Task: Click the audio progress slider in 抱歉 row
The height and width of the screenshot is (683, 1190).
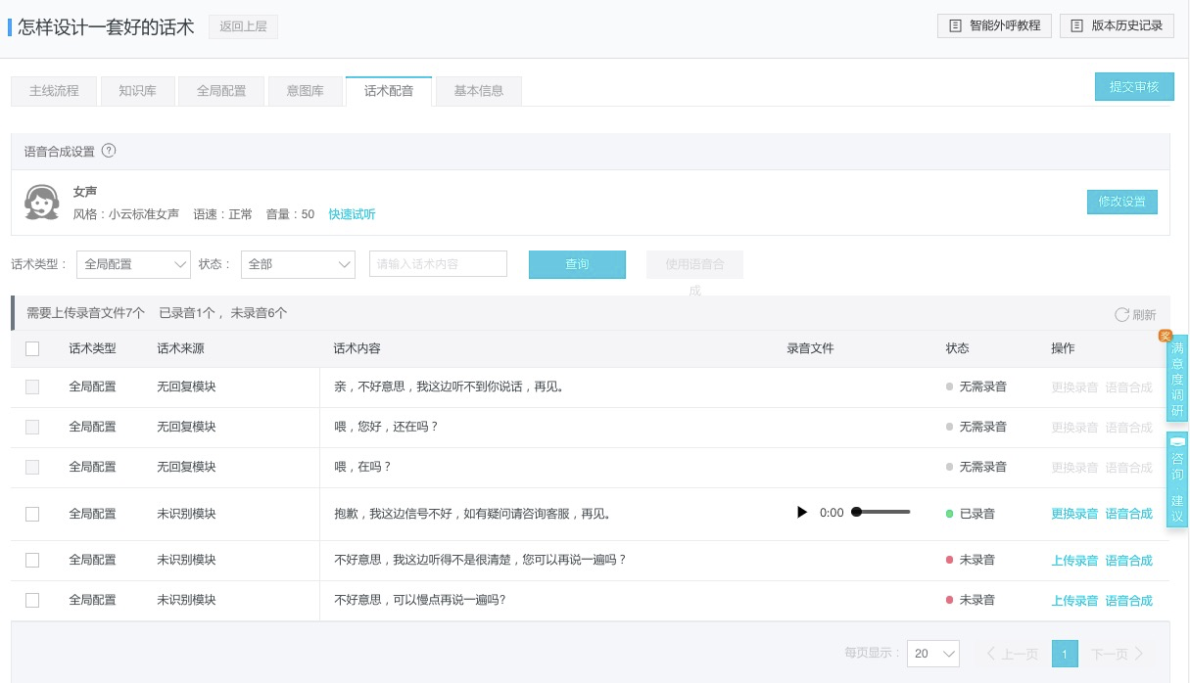Action: [881, 512]
